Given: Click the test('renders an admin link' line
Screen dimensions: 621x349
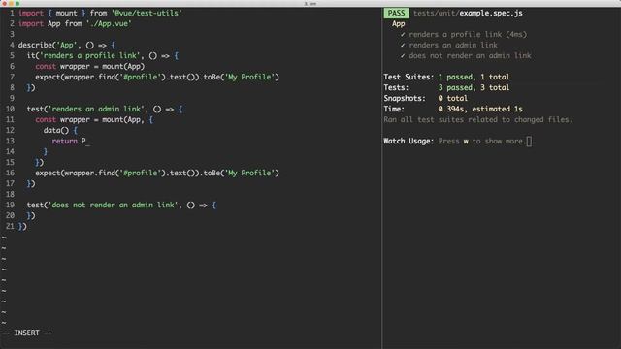Looking at the screenshot, I should tap(105, 110).
